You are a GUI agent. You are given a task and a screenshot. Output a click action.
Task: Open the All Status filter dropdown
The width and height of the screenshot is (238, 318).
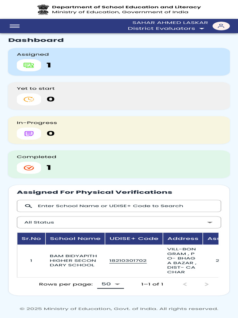pos(119,222)
